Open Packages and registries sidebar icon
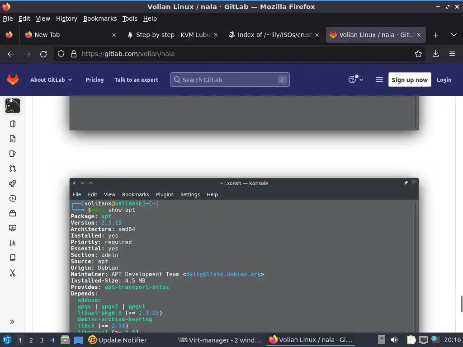The height and width of the screenshot is (347, 463). (12, 213)
